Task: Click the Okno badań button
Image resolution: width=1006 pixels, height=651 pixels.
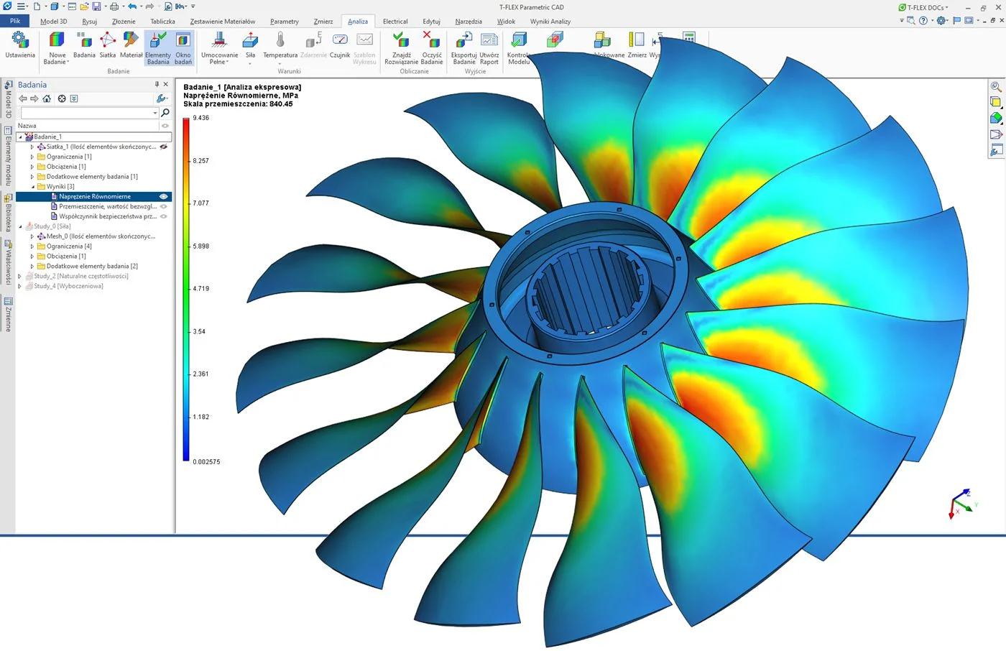Action: (184, 47)
